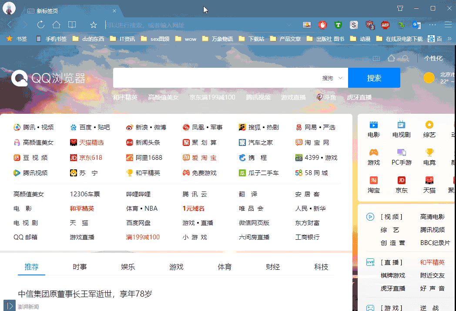Open the IT资讯 bookmark folder
456x311 pixels.
coord(122,39)
